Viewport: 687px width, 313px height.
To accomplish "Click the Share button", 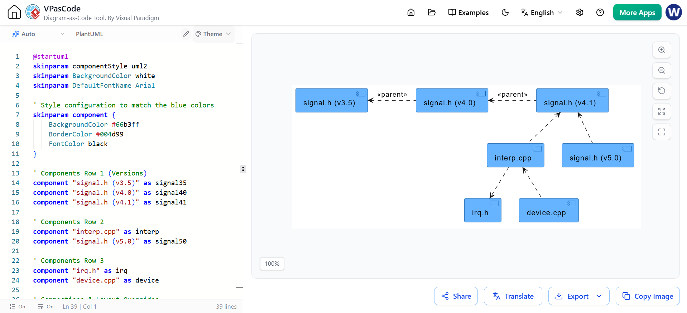I will 456,296.
